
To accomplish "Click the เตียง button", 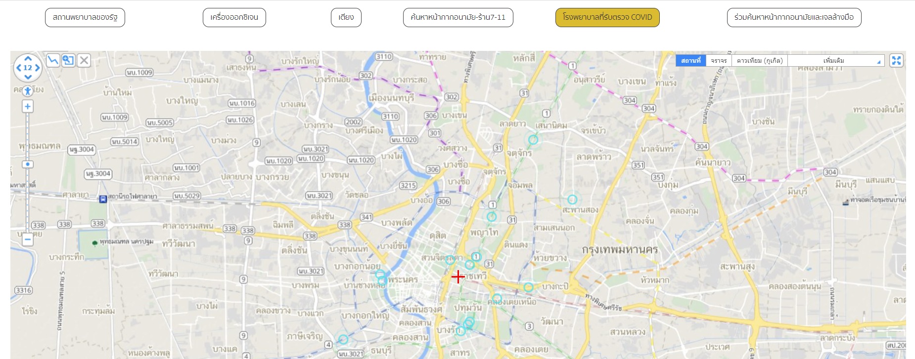I will point(346,17).
